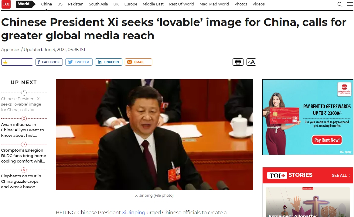The height and width of the screenshot is (217, 354).
Task: Open the hamburger menu icon
Action: [x=350, y=4]
